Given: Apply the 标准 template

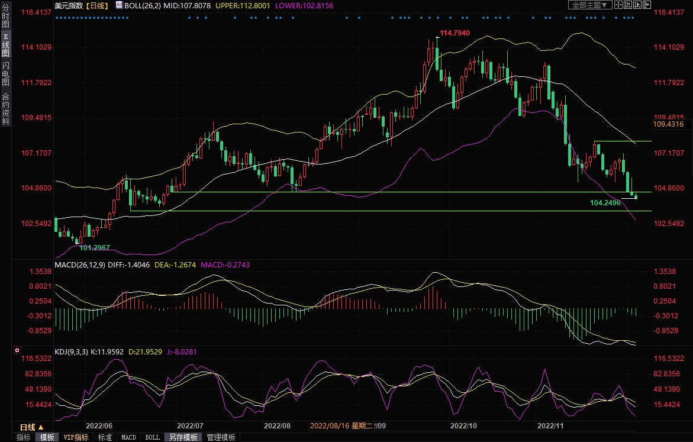Looking at the screenshot, I should (x=105, y=437).
